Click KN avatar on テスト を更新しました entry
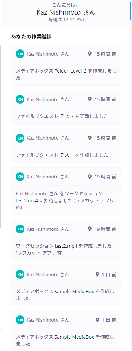 pos(20,99)
